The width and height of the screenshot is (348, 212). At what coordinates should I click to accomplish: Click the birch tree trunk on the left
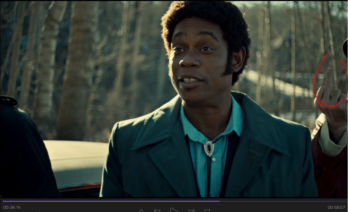46,72
